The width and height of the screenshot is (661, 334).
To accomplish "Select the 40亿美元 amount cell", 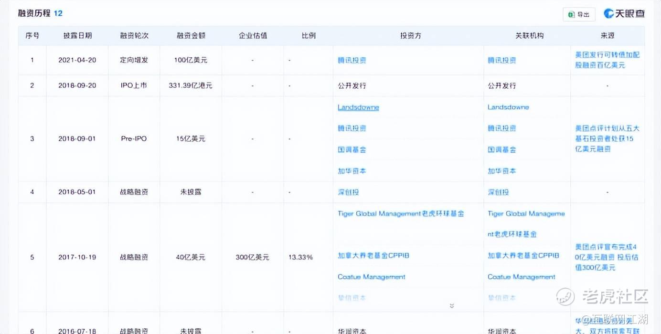I will pyautogui.click(x=191, y=257).
